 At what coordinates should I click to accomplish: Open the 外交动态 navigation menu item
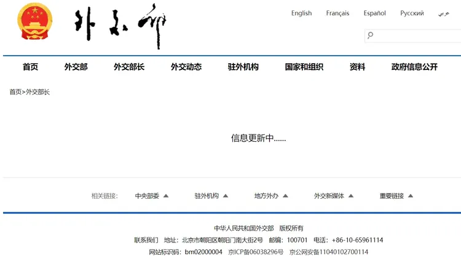click(x=186, y=67)
